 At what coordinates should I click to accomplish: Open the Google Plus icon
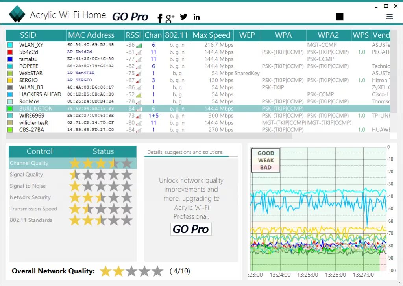(170, 18)
